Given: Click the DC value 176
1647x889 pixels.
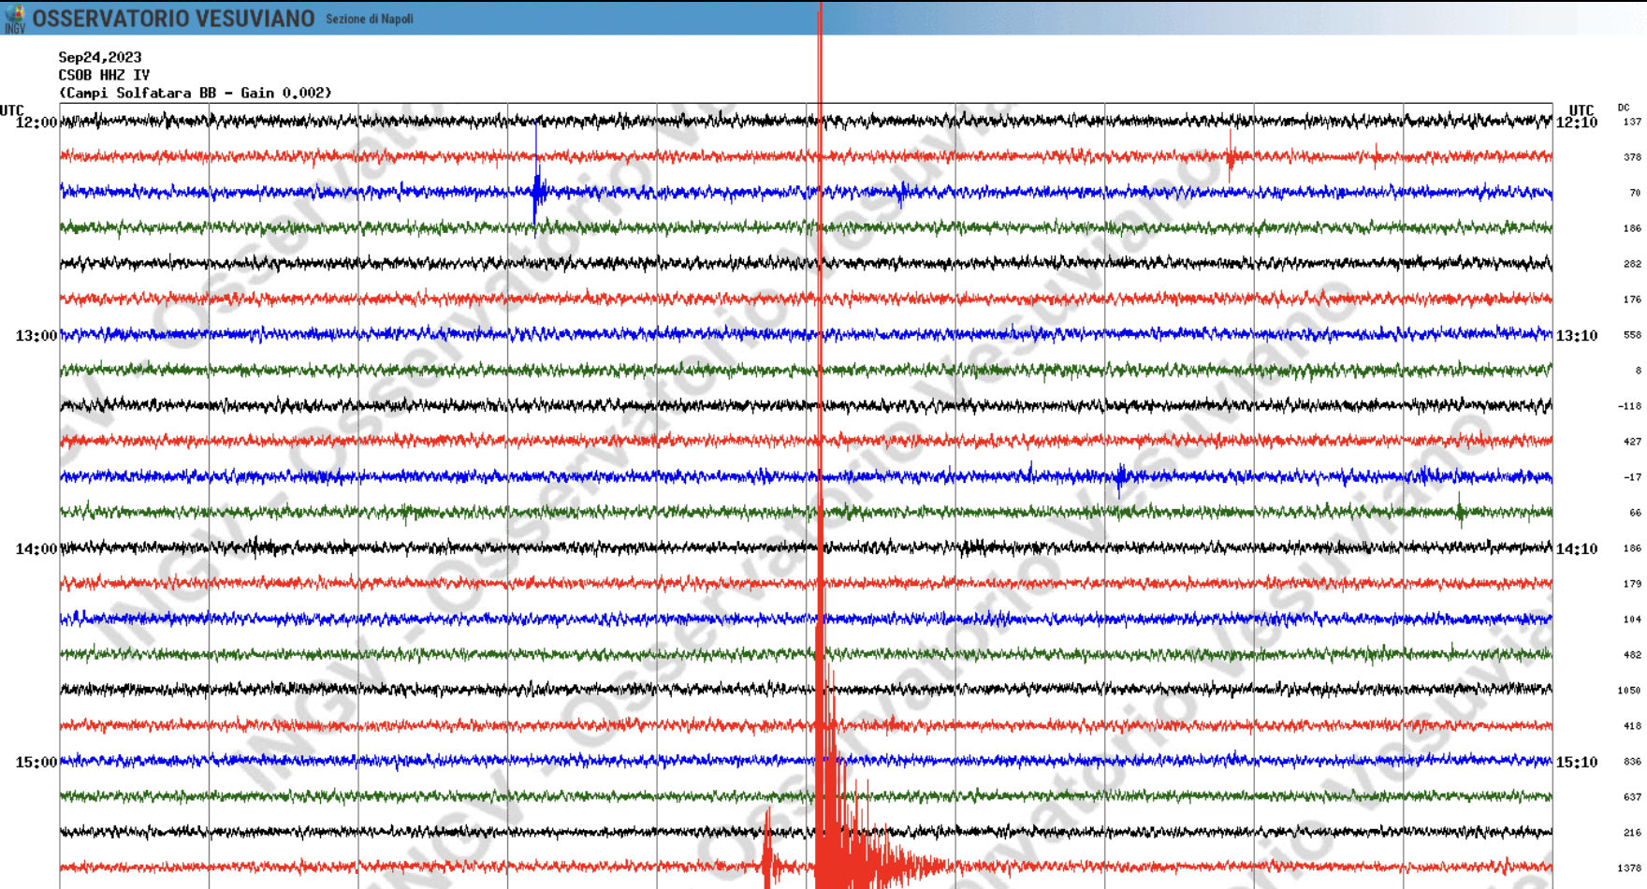Looking at the screenshot, I should [1632, 299].
